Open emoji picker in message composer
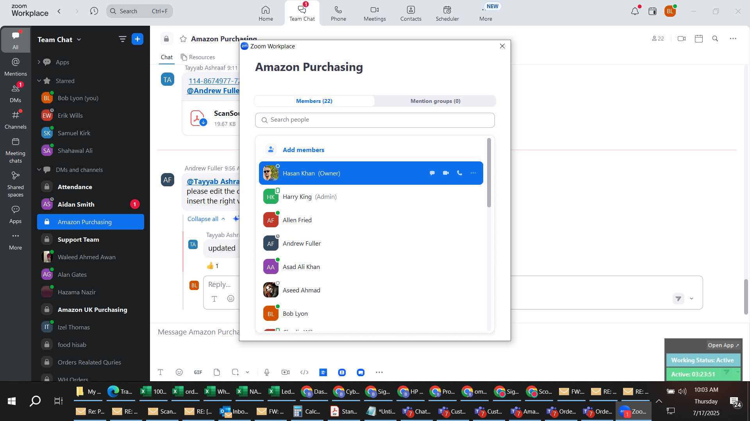750x421 pixels. (x=179, y=372)
